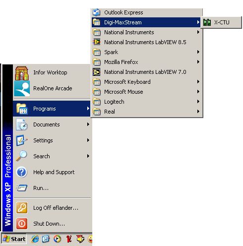Open Windows Media Player from quick launch
This screenshot has height=246, width=243.
58,239
